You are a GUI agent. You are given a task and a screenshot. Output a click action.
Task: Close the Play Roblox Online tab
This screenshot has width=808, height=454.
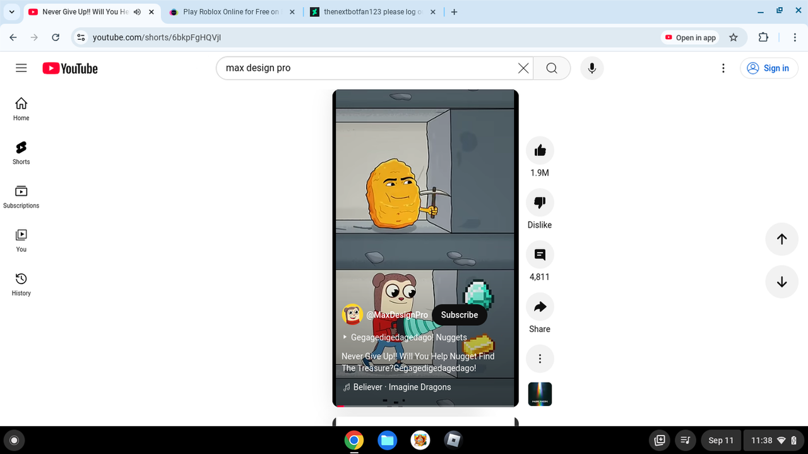pos(292,12)
